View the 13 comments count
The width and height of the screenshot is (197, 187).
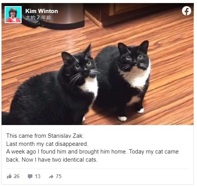38,176
